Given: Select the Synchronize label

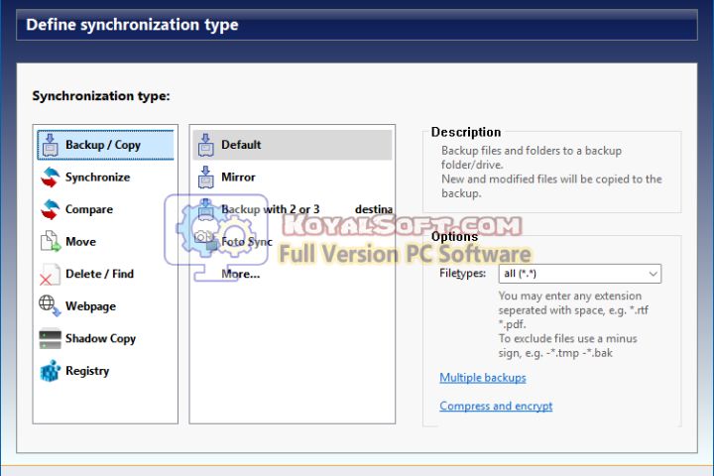Looking at the screenshot, I should tap(97, 178).
